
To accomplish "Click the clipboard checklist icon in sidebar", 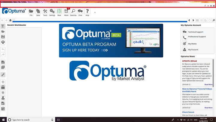I will tap(3, 109).
